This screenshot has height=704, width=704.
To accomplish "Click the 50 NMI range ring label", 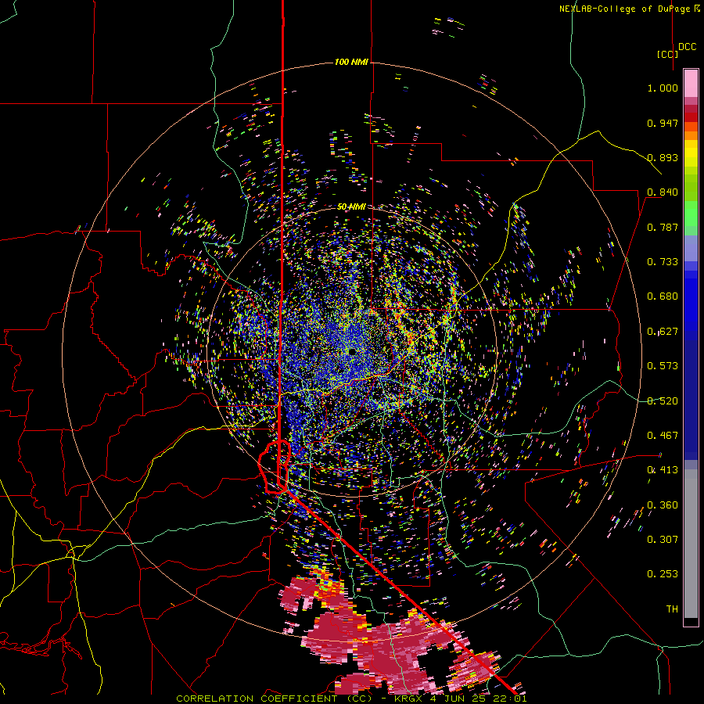I will point(351,207).
